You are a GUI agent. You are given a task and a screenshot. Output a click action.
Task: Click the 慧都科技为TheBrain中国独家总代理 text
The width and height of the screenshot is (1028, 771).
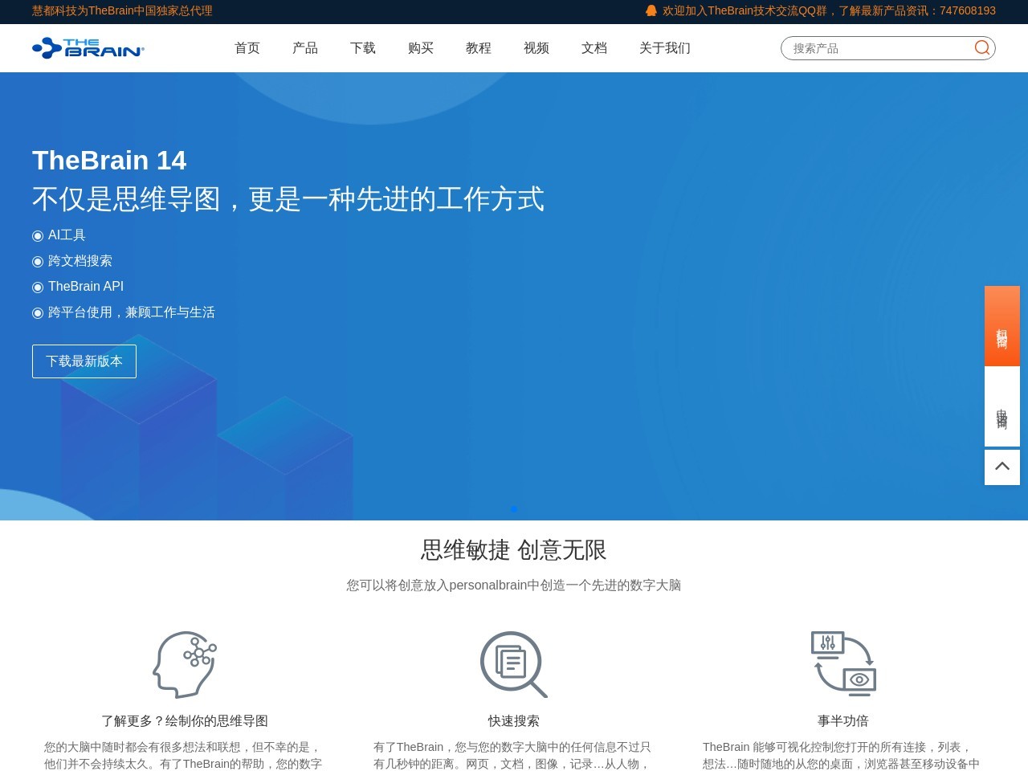pyautogui.click(x=122, y=10)
